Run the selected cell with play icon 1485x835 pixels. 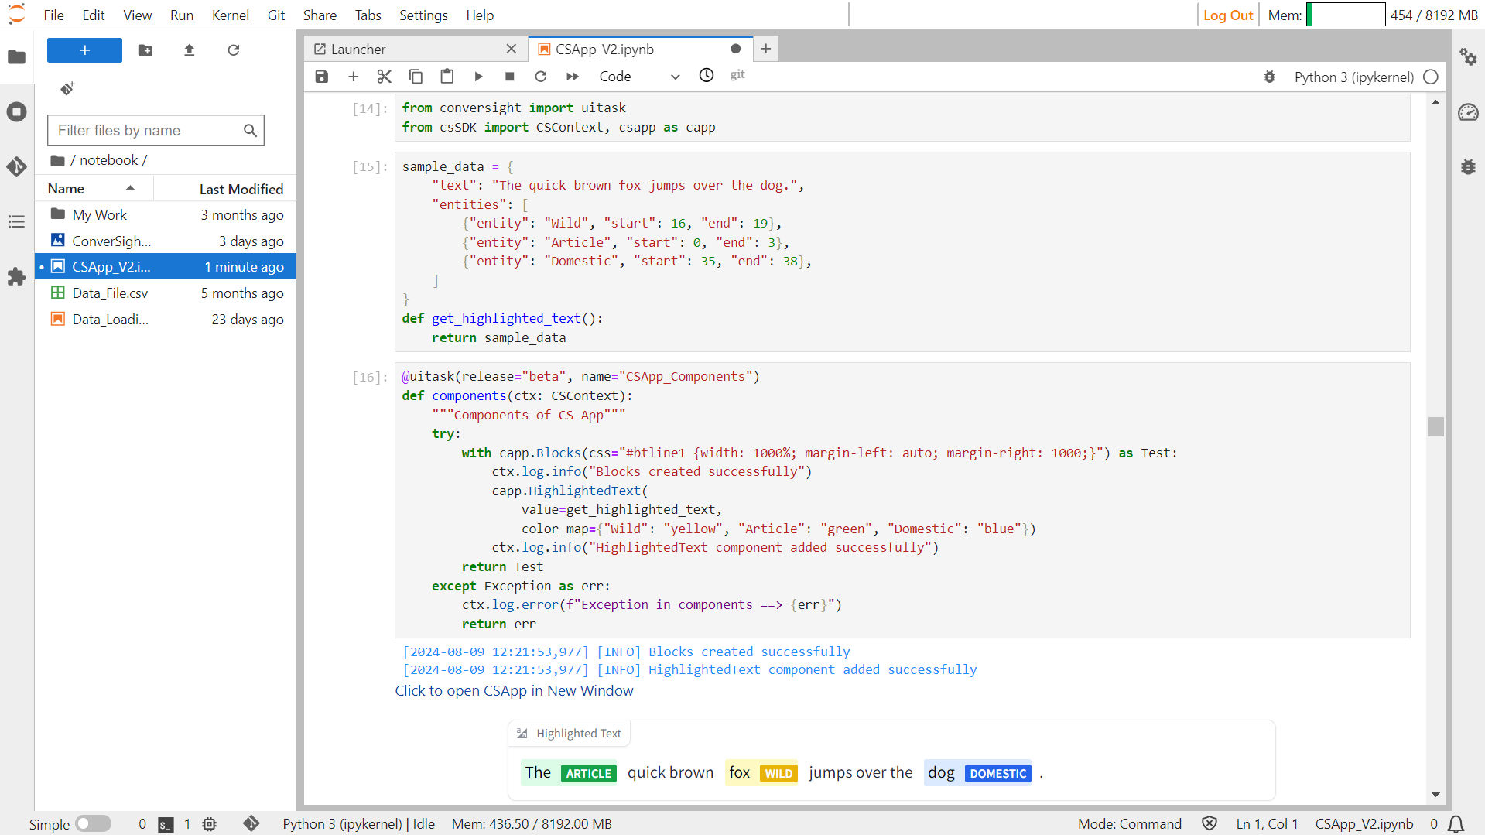click(478, 76)
